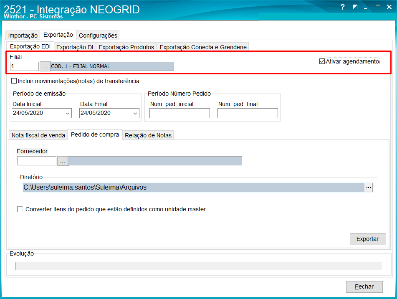Open the Configurações tab
397x299 pixels.
(x=98, y=35)
